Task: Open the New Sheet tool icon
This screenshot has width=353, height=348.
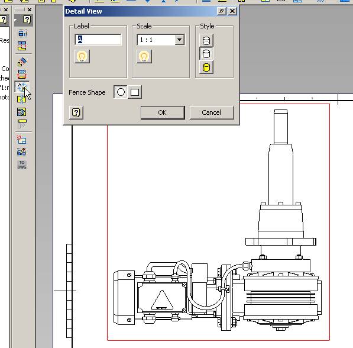Action: 22,140
